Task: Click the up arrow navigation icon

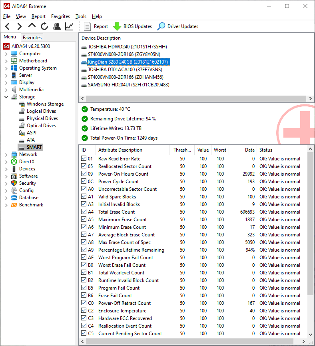Action: click(x=32, y=26)
